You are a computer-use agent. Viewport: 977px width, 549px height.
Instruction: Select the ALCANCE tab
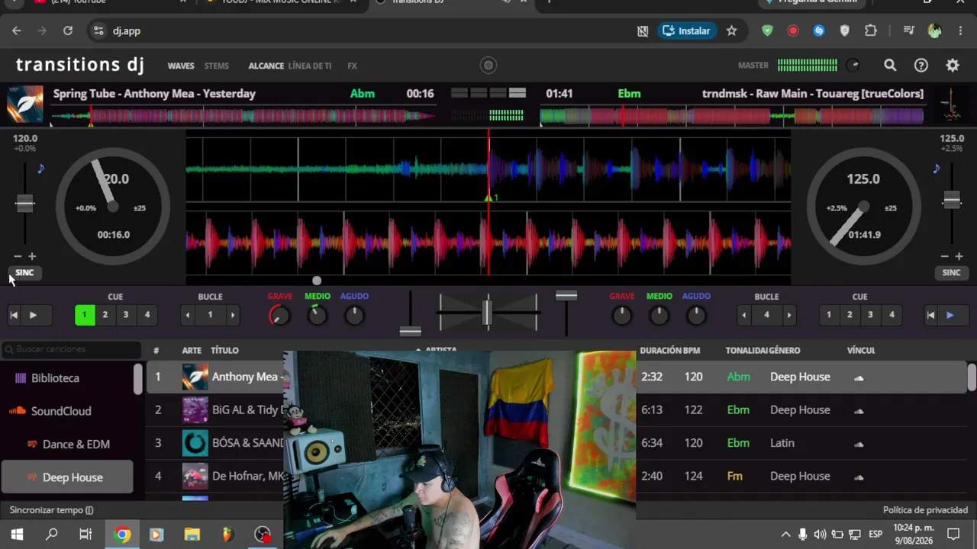pyautogui.click(x=266, y=66)
